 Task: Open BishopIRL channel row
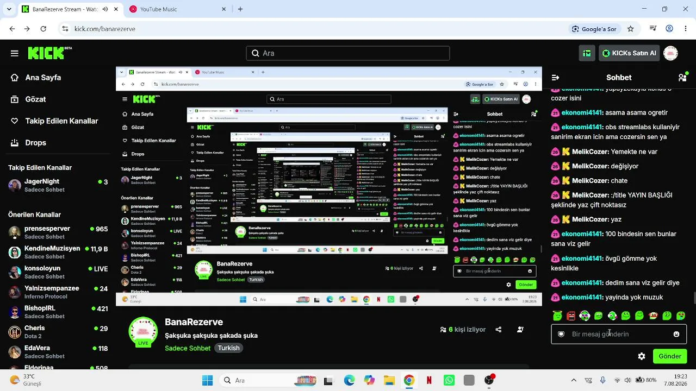58,312
